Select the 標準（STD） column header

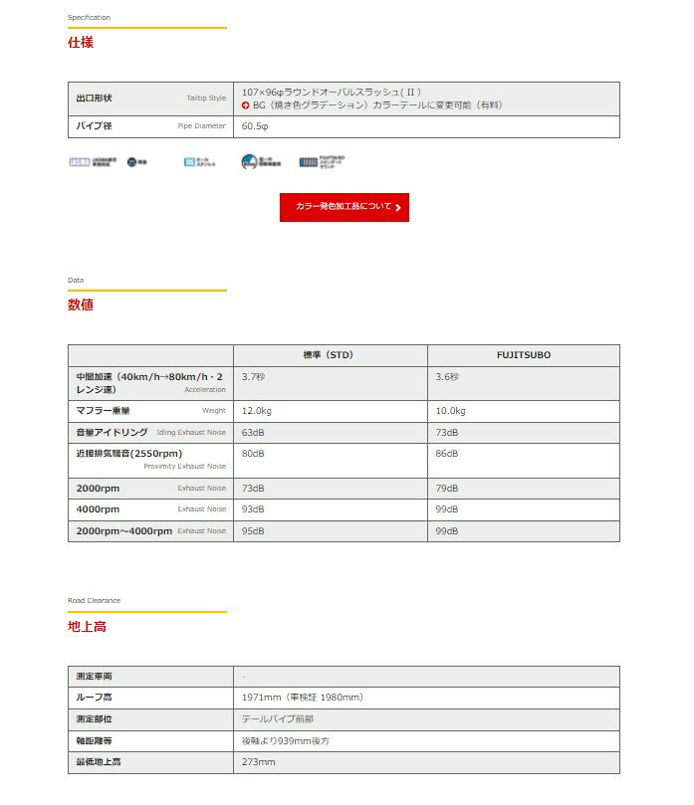pyautogui.click(x=330, y=355)
